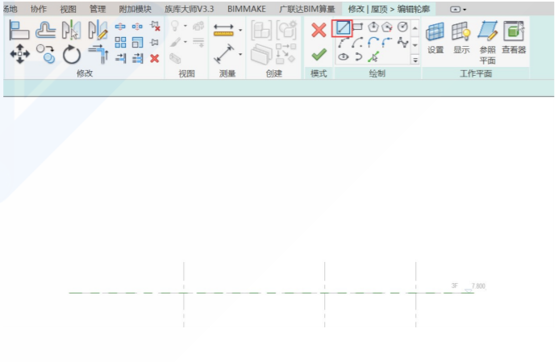Open the ribbon display options dropdown
Viewport: 558px width, 362px height.
coord(459,9)
